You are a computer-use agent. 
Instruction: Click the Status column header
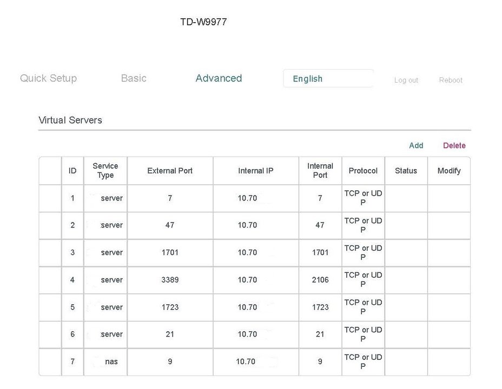[x=406, y=171]
